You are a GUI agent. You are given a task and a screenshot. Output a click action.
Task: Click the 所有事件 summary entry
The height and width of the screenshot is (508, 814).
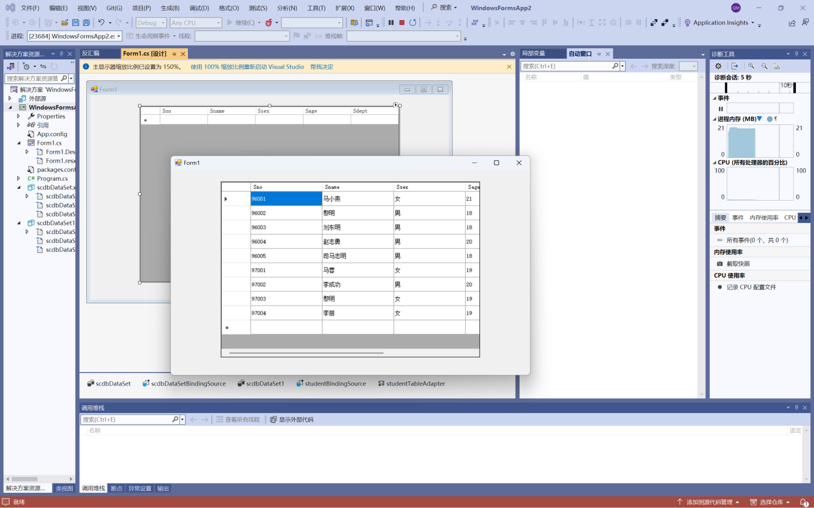point(757,241)
